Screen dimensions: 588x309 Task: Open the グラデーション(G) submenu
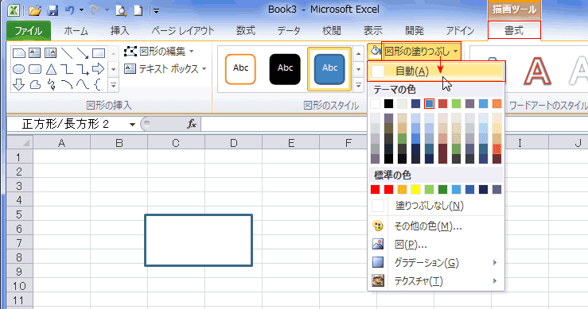pyautogui.click(x=436, y=263)
